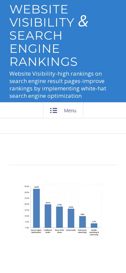Open the Menu text label
126x273 pixels.
pos(70,111)
